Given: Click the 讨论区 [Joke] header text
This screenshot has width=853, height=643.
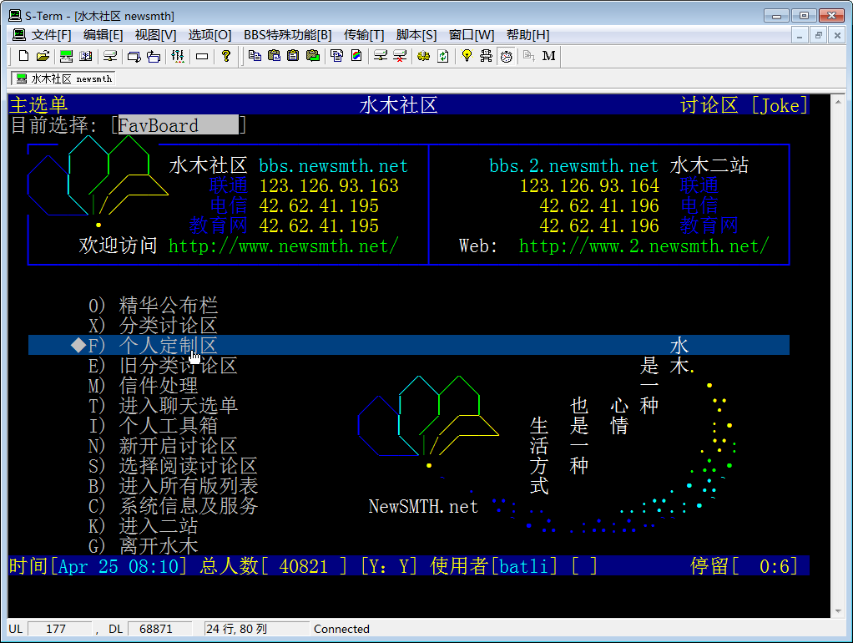Looking at the screenshot, I should pyautogui.click(x=744, y=105).
